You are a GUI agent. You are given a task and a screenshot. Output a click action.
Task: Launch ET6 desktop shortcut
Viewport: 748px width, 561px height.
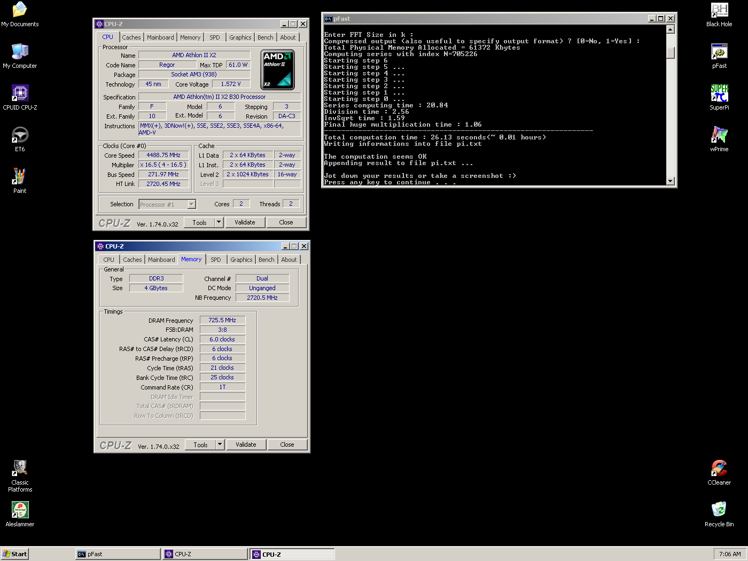click(20, 139)
